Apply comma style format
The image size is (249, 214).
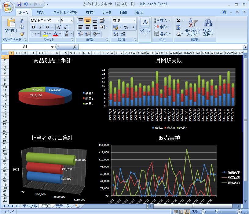point(133,27)
